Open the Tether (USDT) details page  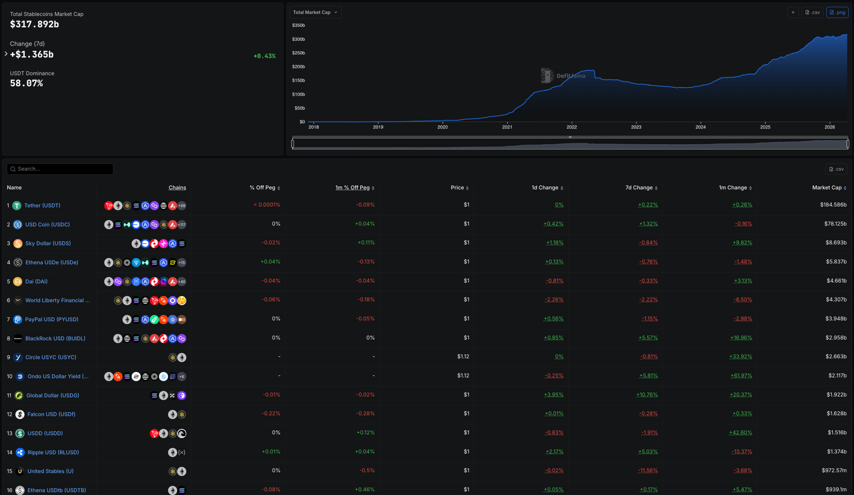point(42,205)
